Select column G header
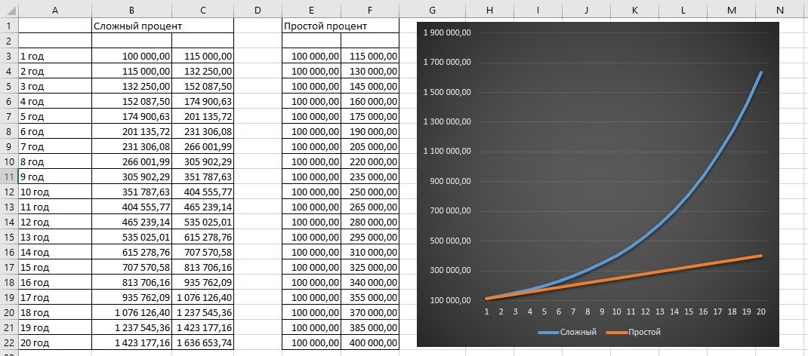The width and height of the screenshot is (808, 356). tap(432, 9)
